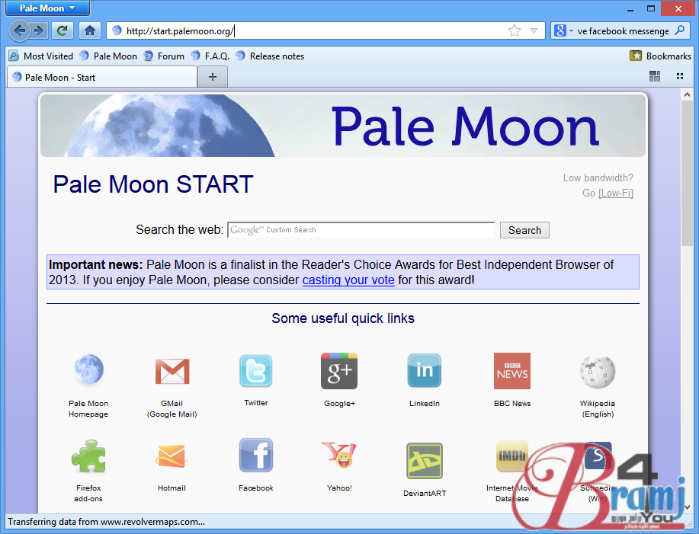Click the Home toolbar icon

click(89, 31)
